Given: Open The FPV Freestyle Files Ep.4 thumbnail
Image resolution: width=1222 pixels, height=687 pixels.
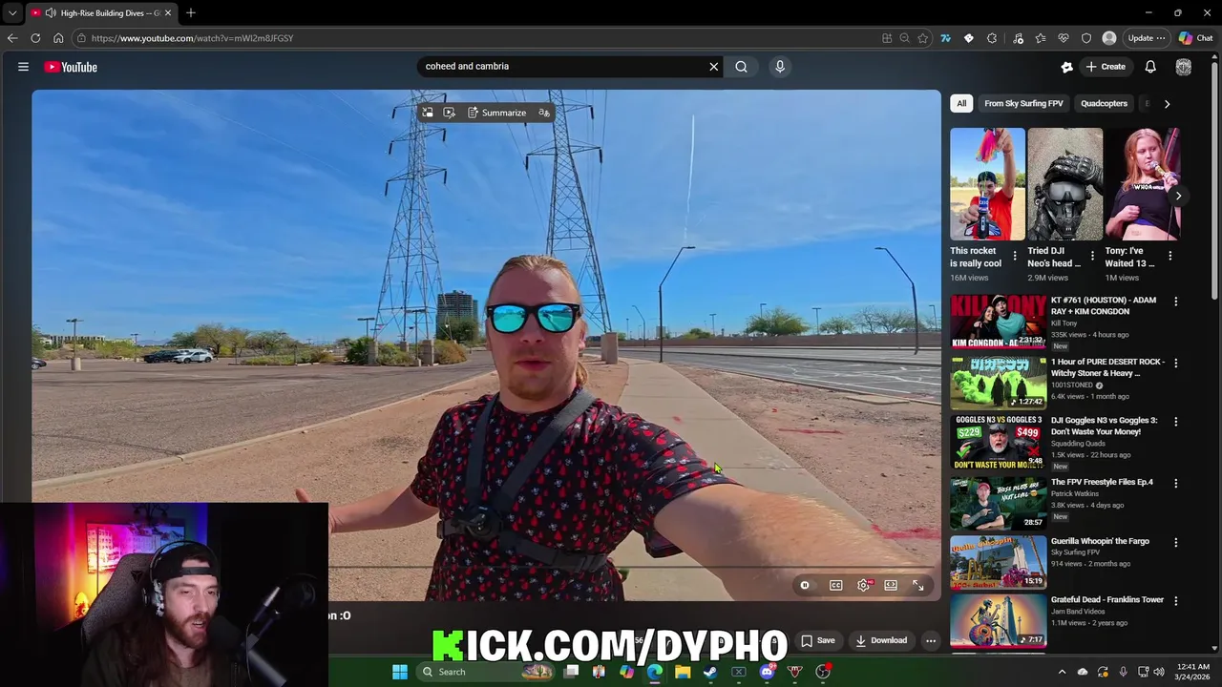Looking at the screenshot, I should point(998,503).
